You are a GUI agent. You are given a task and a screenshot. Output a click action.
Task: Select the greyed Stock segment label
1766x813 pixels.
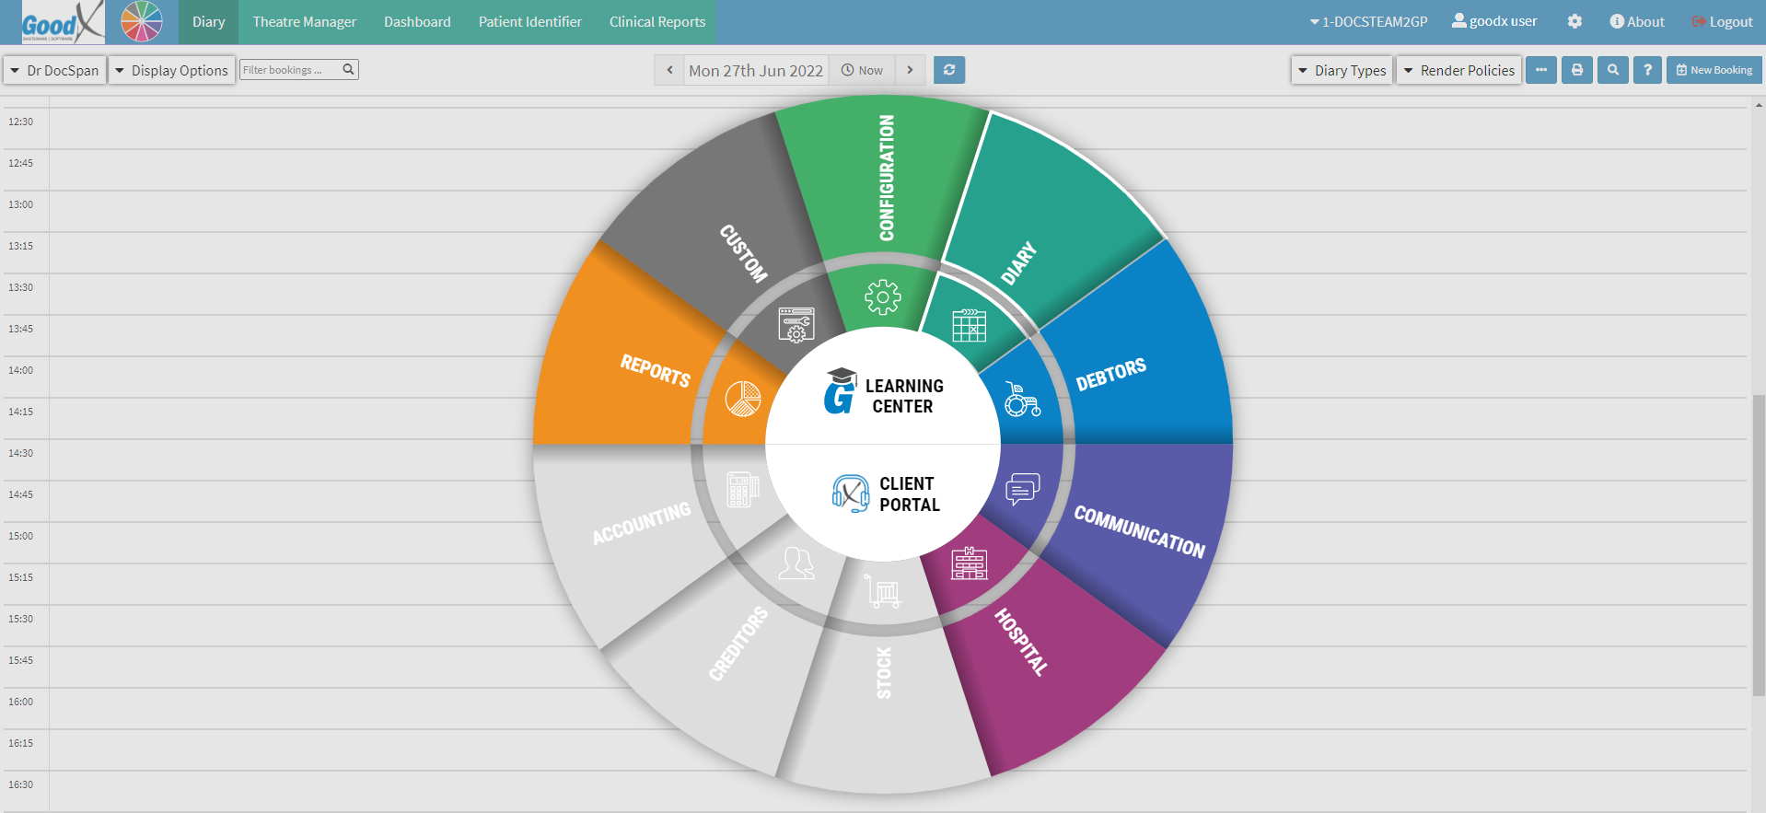click(884, 672)
